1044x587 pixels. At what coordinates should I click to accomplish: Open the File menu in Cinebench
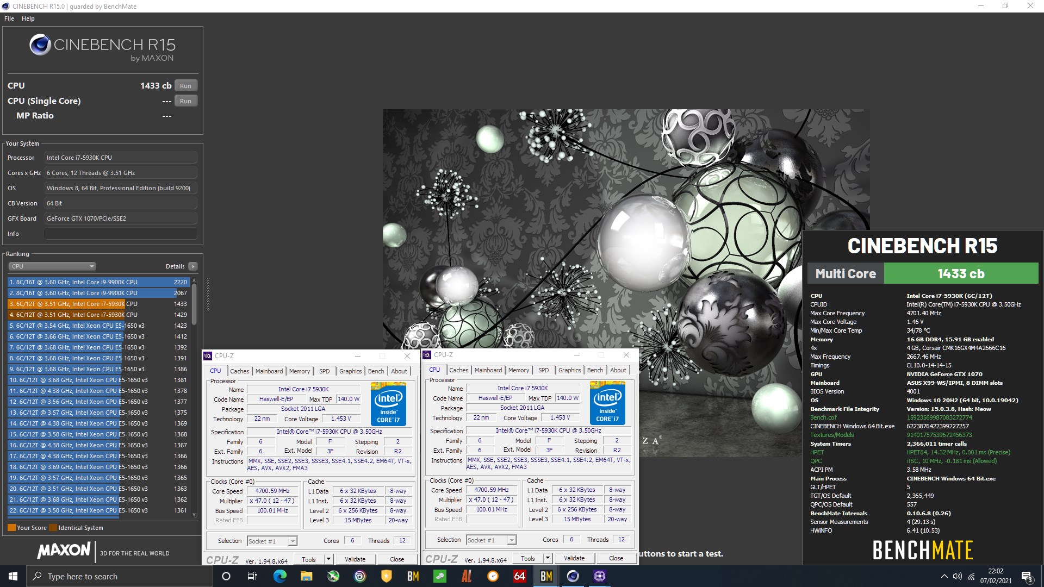click(9, 18)
